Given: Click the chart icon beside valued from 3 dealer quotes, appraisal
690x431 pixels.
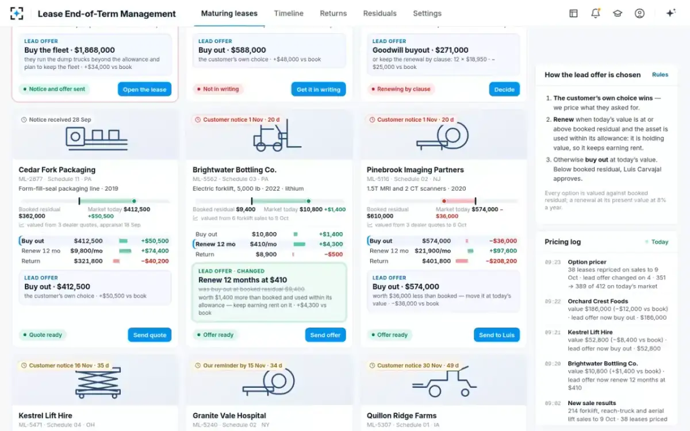Looking at the screenshot, I should point(22,225).
